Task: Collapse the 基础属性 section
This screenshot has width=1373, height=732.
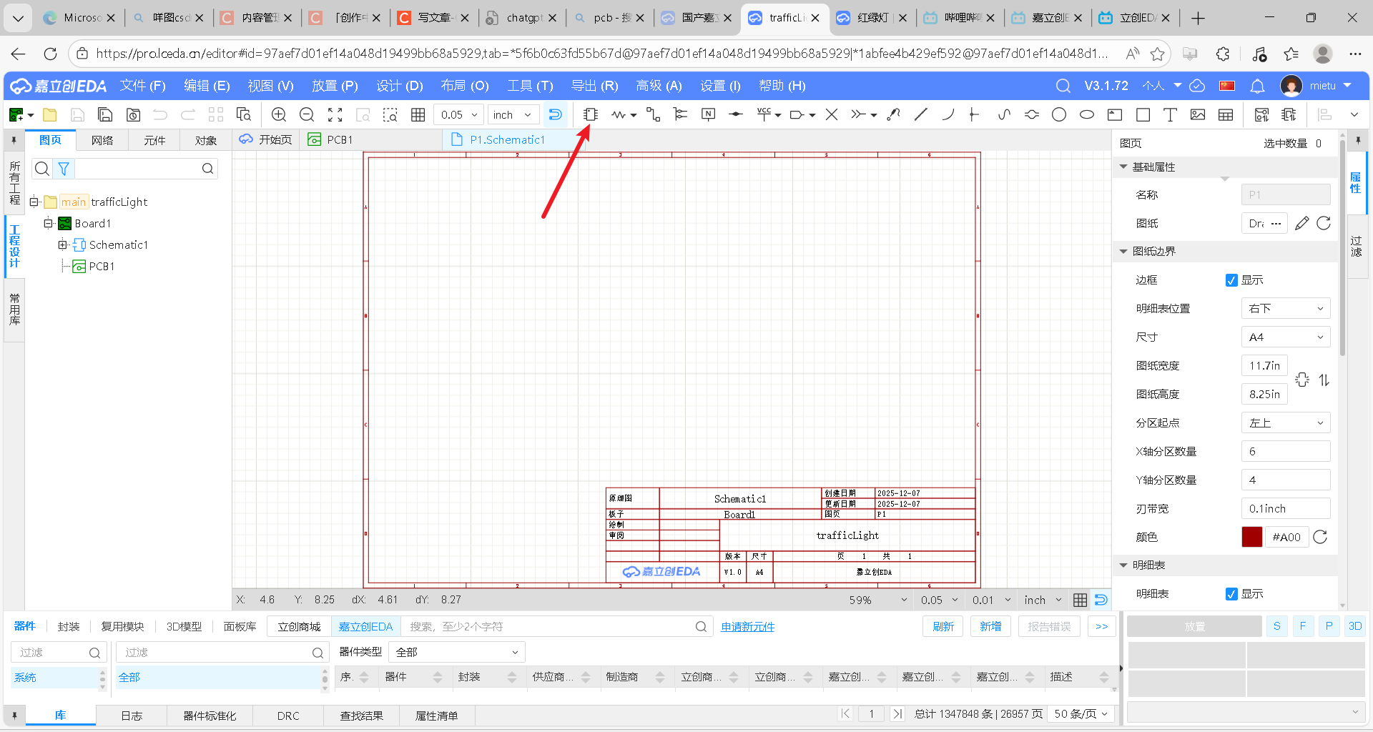Action: coord(1123,167)
